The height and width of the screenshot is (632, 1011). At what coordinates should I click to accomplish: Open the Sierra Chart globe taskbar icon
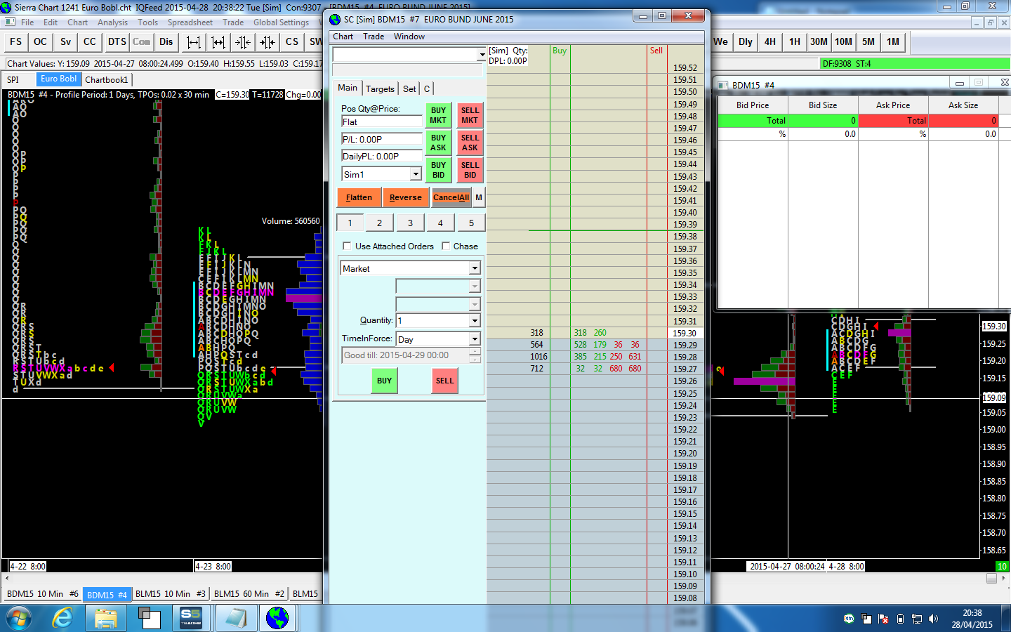[278, 619]
